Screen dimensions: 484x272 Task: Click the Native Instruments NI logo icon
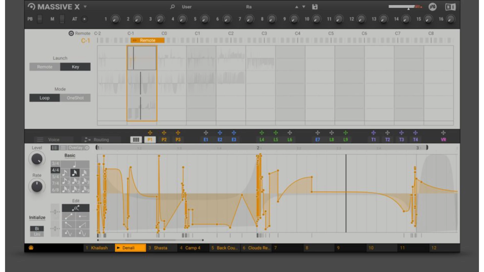pyautogui.click(x=450, y=7)
